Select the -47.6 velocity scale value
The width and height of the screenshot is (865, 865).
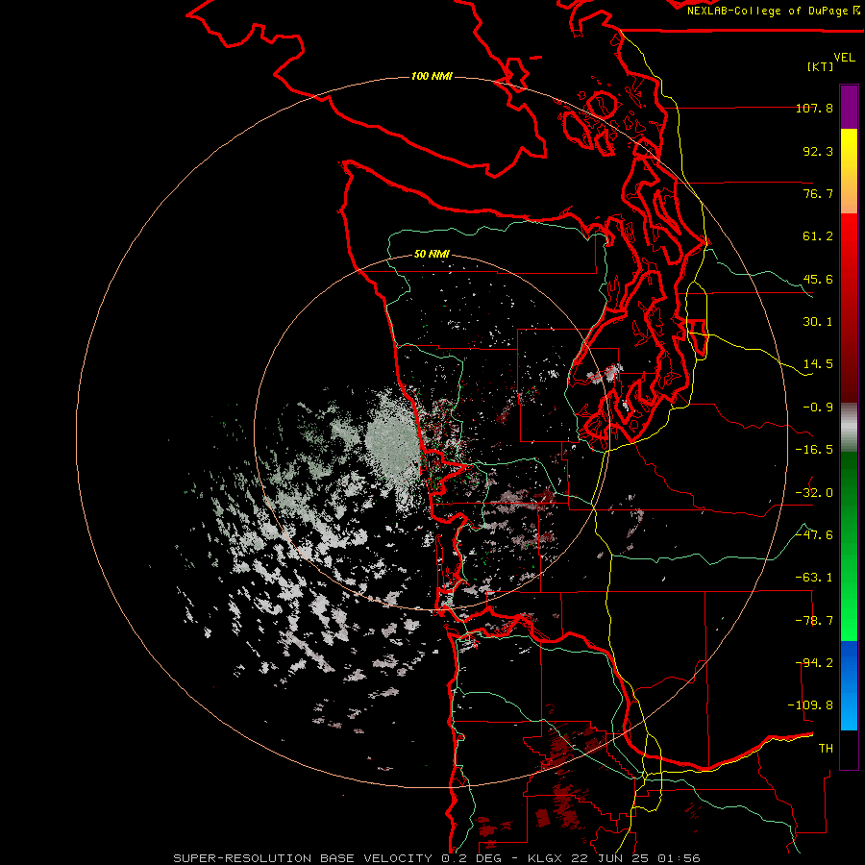point(814,535)
